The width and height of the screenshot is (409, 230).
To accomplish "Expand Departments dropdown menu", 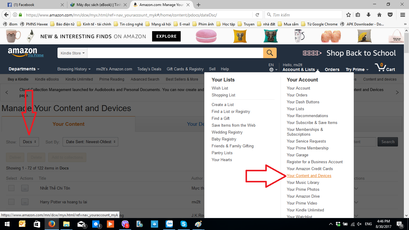I will (x=24, y=69).
